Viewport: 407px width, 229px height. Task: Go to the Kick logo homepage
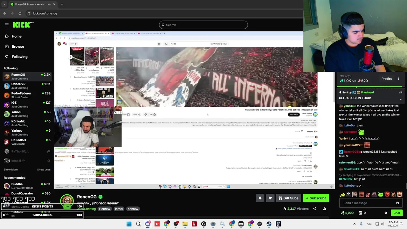coord(23,25)
